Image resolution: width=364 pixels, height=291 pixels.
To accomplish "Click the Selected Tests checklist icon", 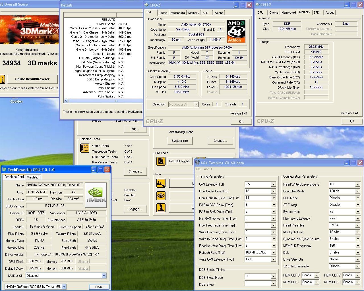I will (85, 148).
